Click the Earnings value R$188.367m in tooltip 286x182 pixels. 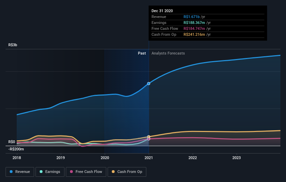(x=194, y=23)
